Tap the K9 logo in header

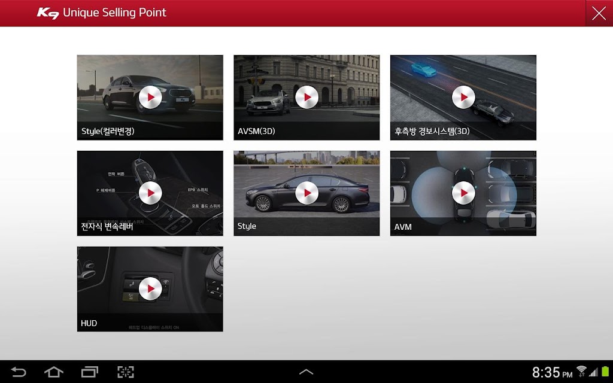click(x=48, y=13)
